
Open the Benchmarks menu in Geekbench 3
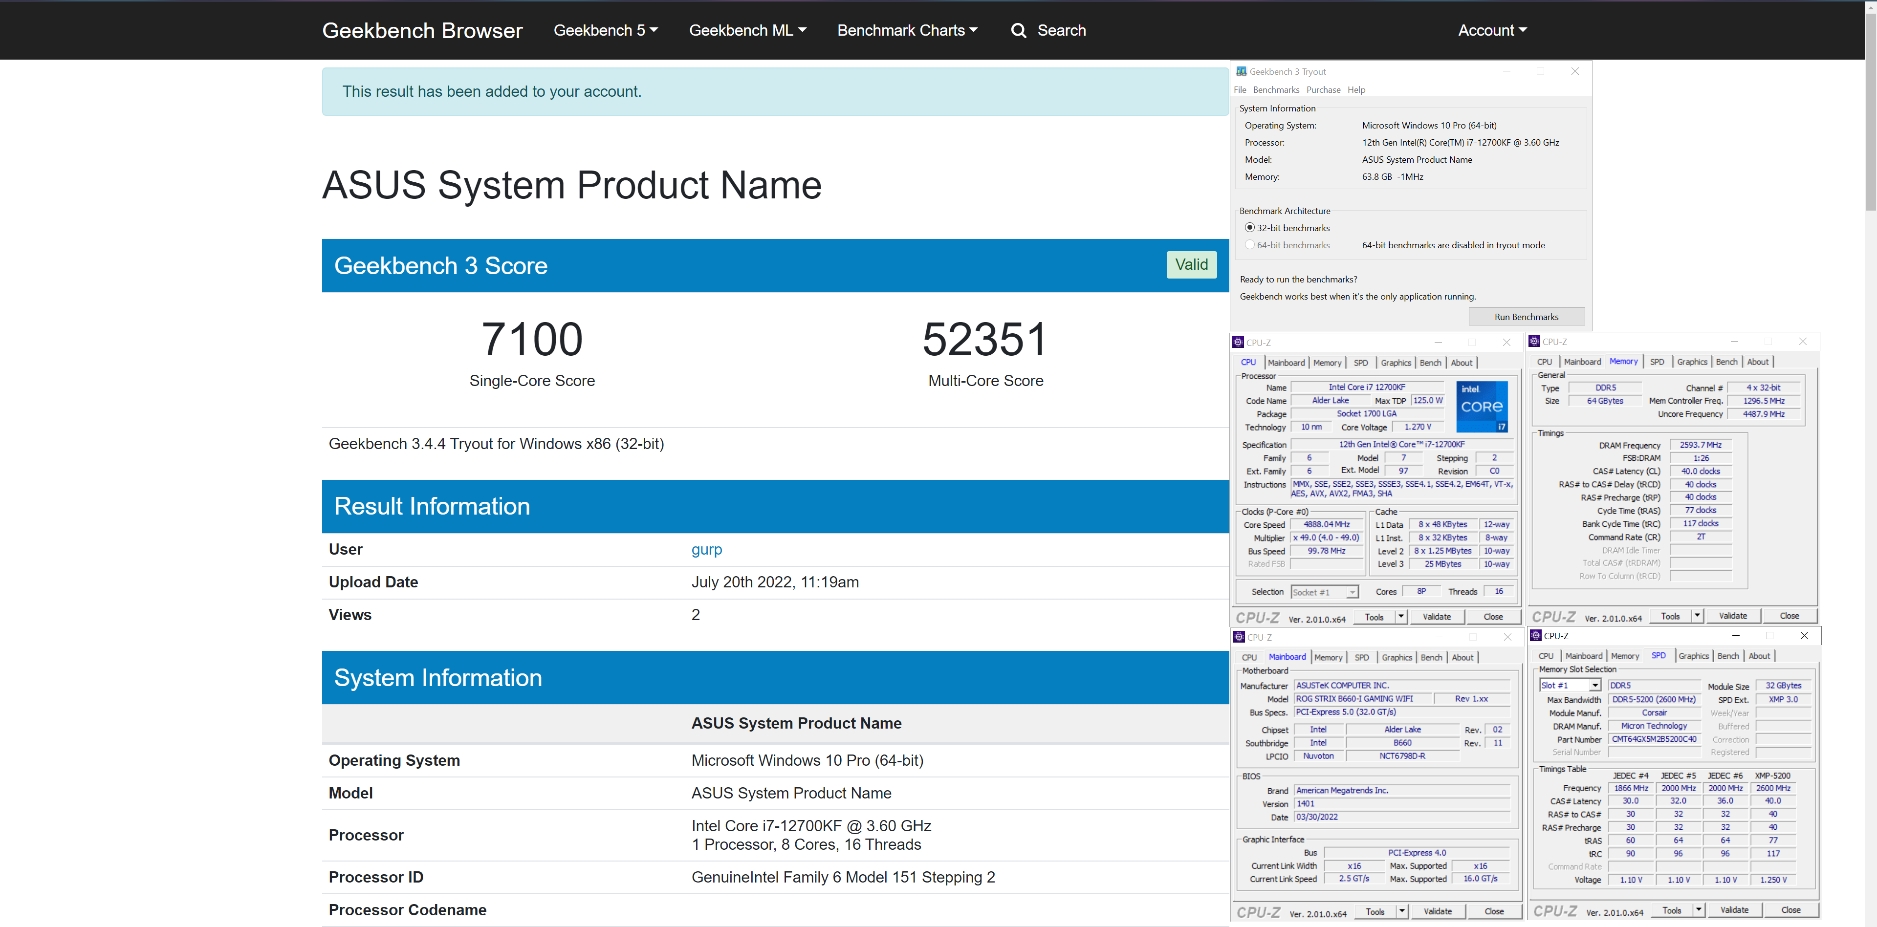click(1276, 90)
